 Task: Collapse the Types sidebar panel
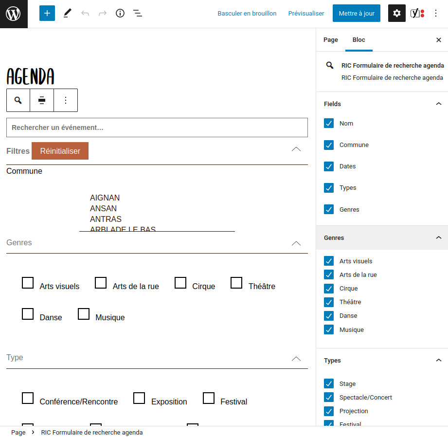click(438, 361)
